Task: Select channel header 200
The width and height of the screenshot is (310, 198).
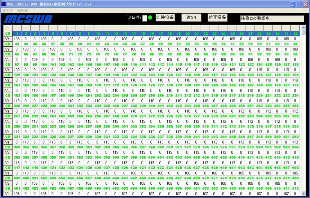Action: pos(80,96)
